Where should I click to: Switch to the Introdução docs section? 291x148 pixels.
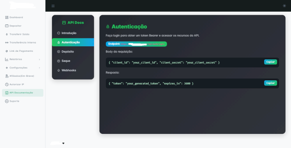[x=69, y=33]
